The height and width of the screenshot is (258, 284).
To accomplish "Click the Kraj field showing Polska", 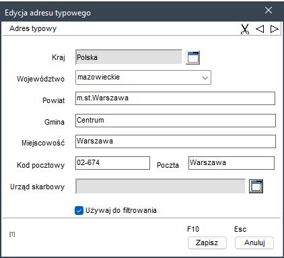I will 129,57.
